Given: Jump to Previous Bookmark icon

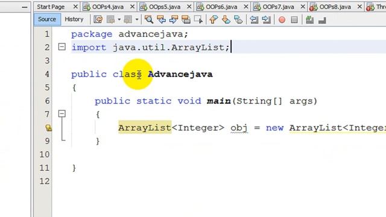Looking at the screenshot, I should [x=214, y=19].
